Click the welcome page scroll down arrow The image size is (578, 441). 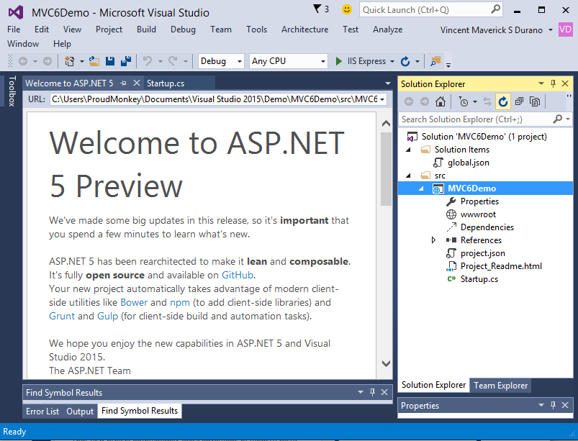pos(386,363)
